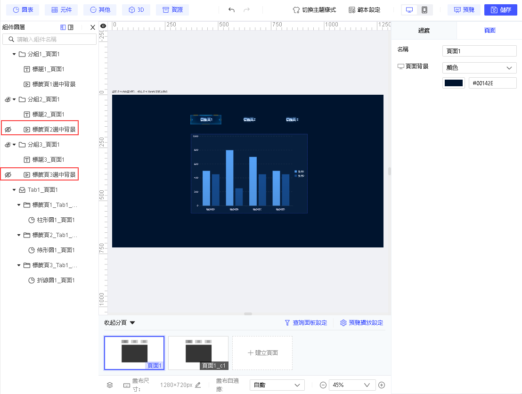Viewport: 522px width, 394px height.
Task: Collapse the 分組1_頁面1 group
Action: click(14, 54)
